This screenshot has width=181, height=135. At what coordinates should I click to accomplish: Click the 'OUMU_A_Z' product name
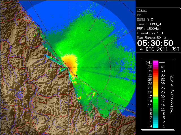click(x=145, y=20)
